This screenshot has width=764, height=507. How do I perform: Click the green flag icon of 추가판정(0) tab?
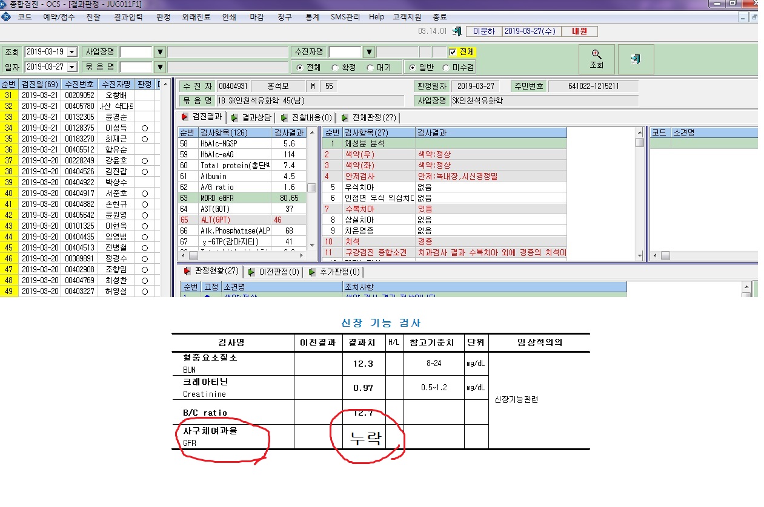pyautogui.click(x=311, y=272)
